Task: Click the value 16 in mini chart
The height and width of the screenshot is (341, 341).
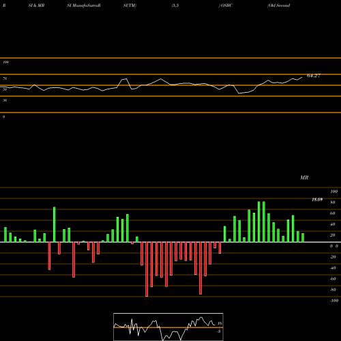Action: click(x=220, y=323)
